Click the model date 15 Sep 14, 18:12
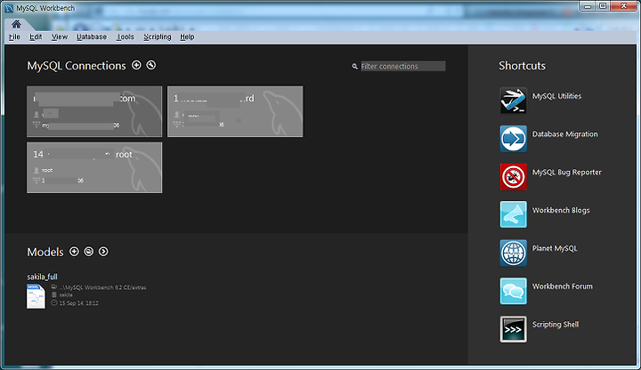The width and height of the screenshot is (641, 370). coord(78,303)
